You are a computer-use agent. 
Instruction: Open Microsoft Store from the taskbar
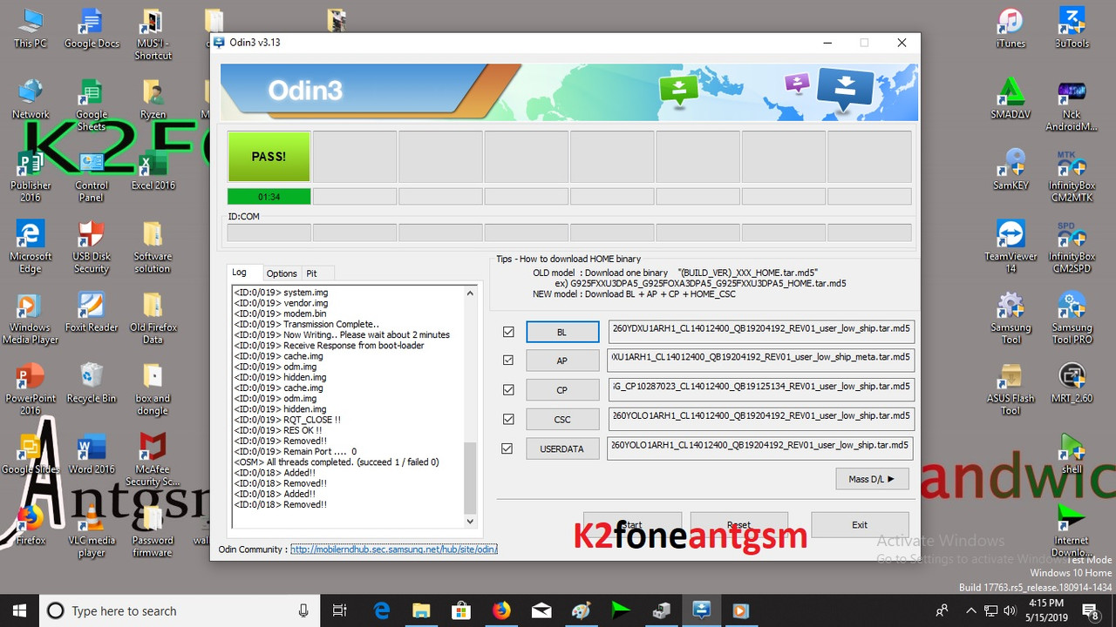coord(461,610)
